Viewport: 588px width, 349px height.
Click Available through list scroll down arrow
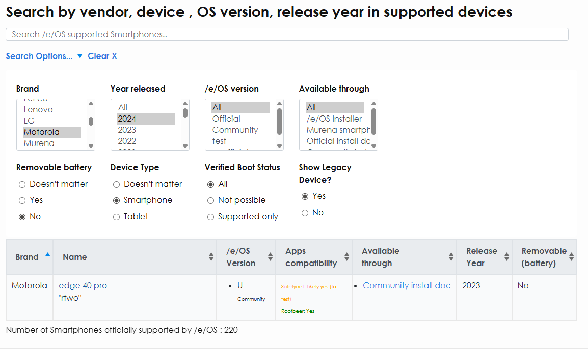[373, 146]
